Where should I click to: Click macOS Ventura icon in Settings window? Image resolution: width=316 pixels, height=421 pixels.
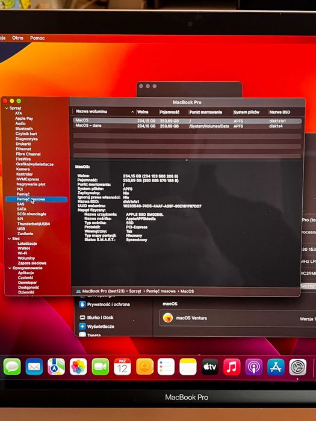tap(168, 318)
